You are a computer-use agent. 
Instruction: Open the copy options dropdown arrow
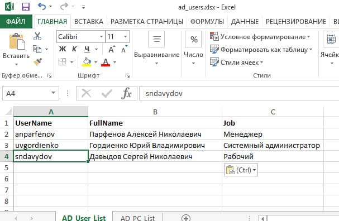tap(46, 50)
